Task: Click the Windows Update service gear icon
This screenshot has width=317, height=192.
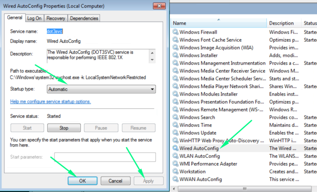Action: coord(175,133)
